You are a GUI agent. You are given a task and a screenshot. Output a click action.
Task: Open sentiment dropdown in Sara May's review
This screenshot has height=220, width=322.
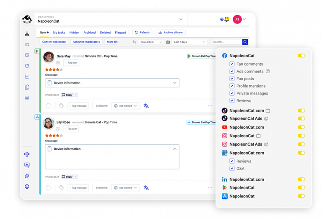coord(125,106)
